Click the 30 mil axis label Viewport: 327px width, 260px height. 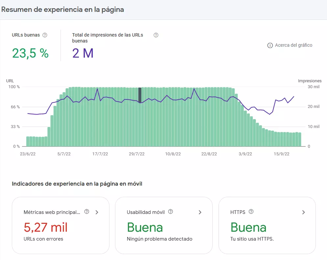(x=314, y=87)
